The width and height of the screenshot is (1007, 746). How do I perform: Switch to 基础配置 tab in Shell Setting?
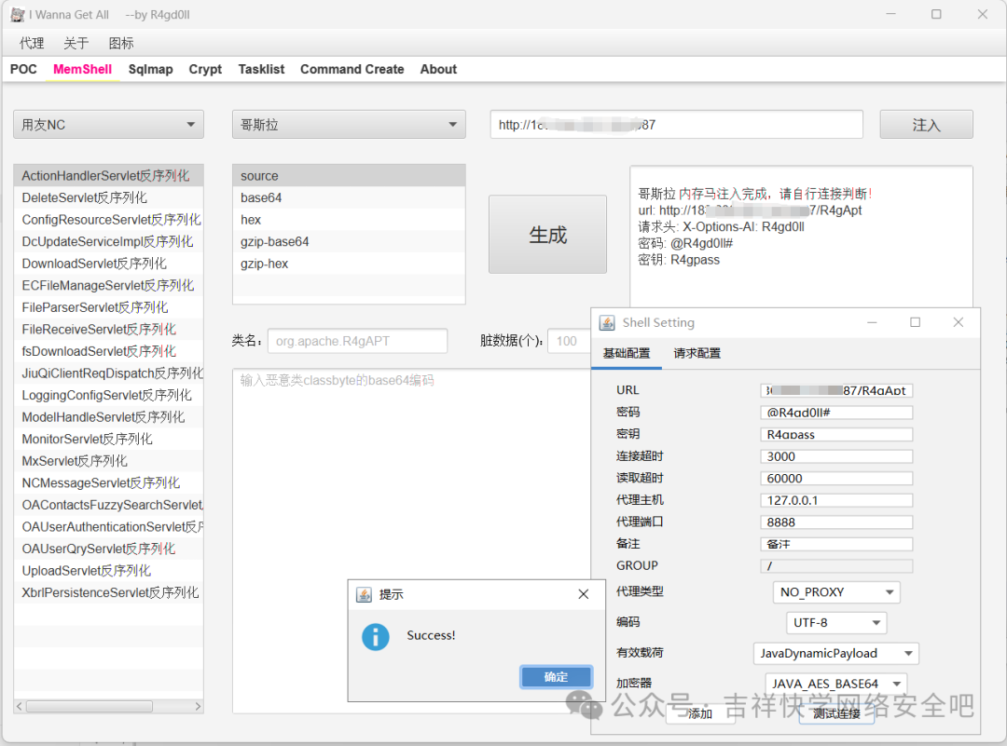[x=627, y=353]
